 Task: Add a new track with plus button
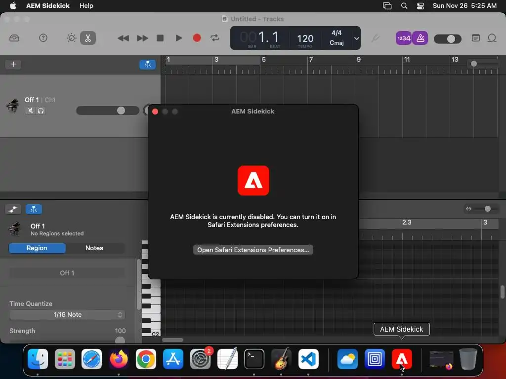click(13, 64)
